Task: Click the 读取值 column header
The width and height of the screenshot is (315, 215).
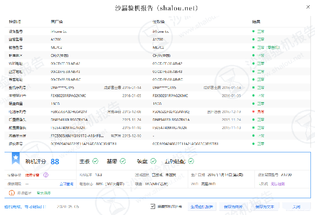Action: click(x=158, y=22)
